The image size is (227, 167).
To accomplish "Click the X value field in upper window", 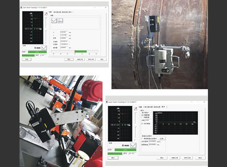I will point(64,32).
